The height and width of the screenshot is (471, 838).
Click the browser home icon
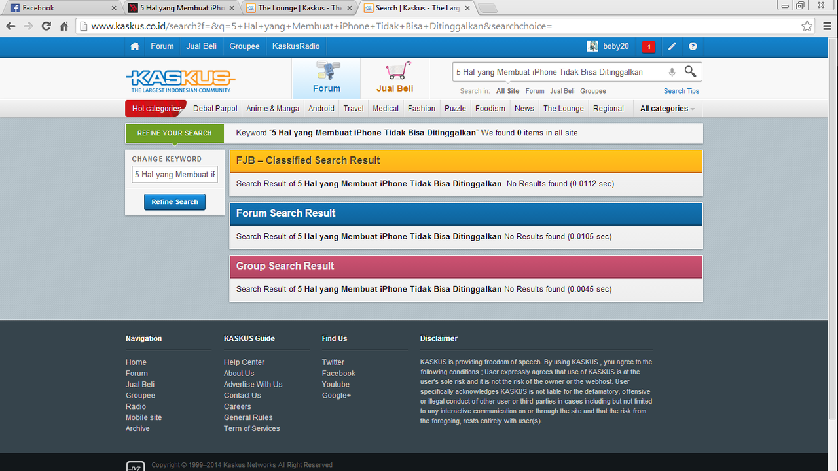[64, 26]
